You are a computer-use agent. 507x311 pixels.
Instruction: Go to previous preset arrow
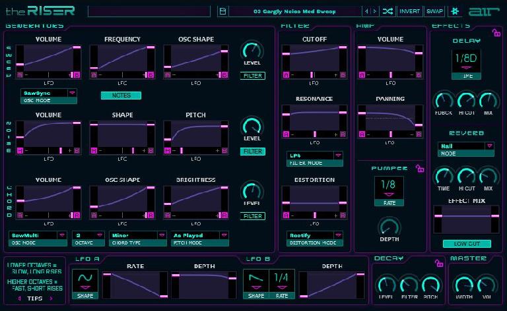coord(366,11)
